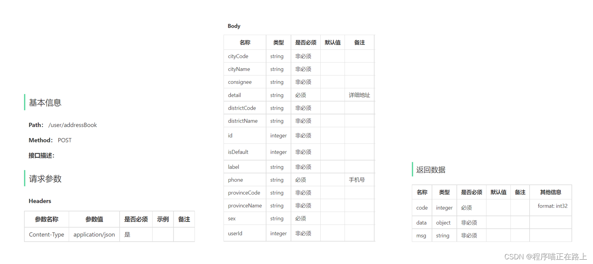Click the cityCode row name
The width and height of the screenshot is (593, 264).
point(238,57)
